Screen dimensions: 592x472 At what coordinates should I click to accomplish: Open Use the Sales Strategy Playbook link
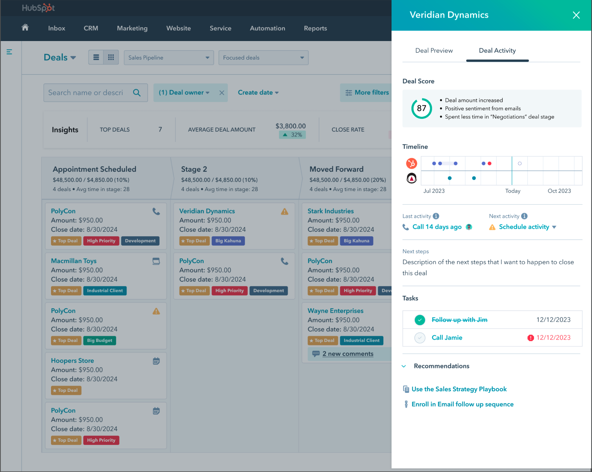point(459,389)
